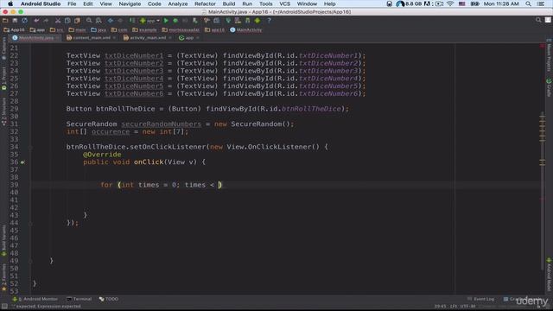This screenshot has height=311, width=553.
Task: Open Favorites side tool window
Action: pyautogui.click(x=3, y=277)
